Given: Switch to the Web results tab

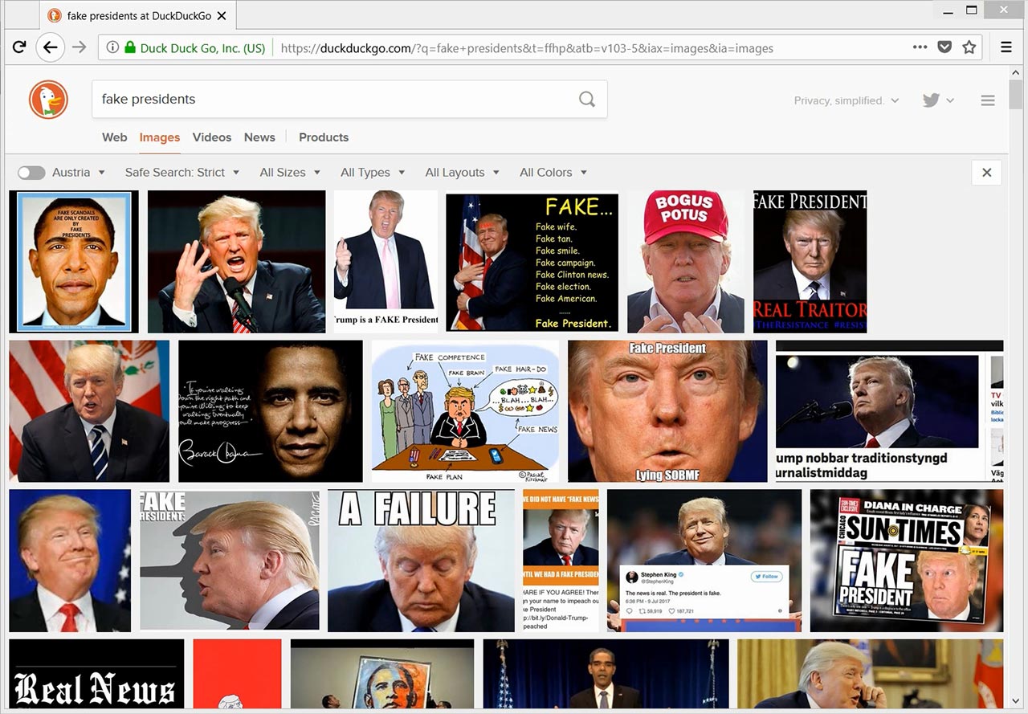Looking at the screenshot, I should pos(115,137).
